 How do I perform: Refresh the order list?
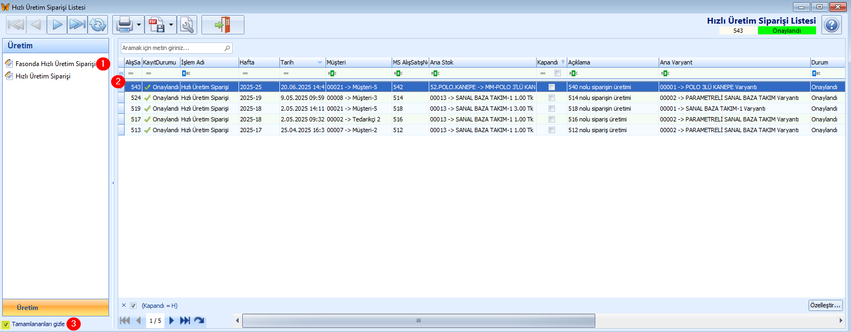pyautogui.click(x=98, y=25)
